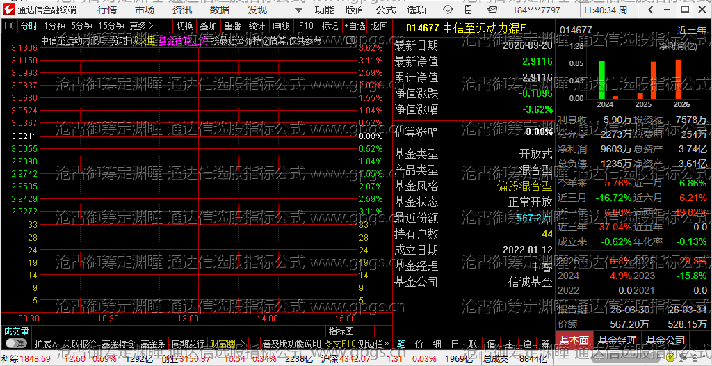This screenshot has height=366, width=712.
Task: Open 普及版功能说明 link
Action: point(292,343)
